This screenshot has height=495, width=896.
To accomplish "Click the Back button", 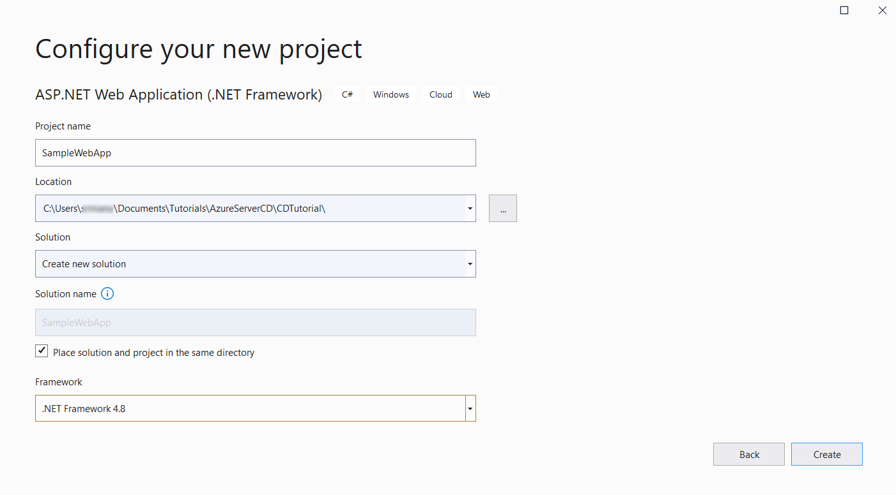I will coord(749,454).
